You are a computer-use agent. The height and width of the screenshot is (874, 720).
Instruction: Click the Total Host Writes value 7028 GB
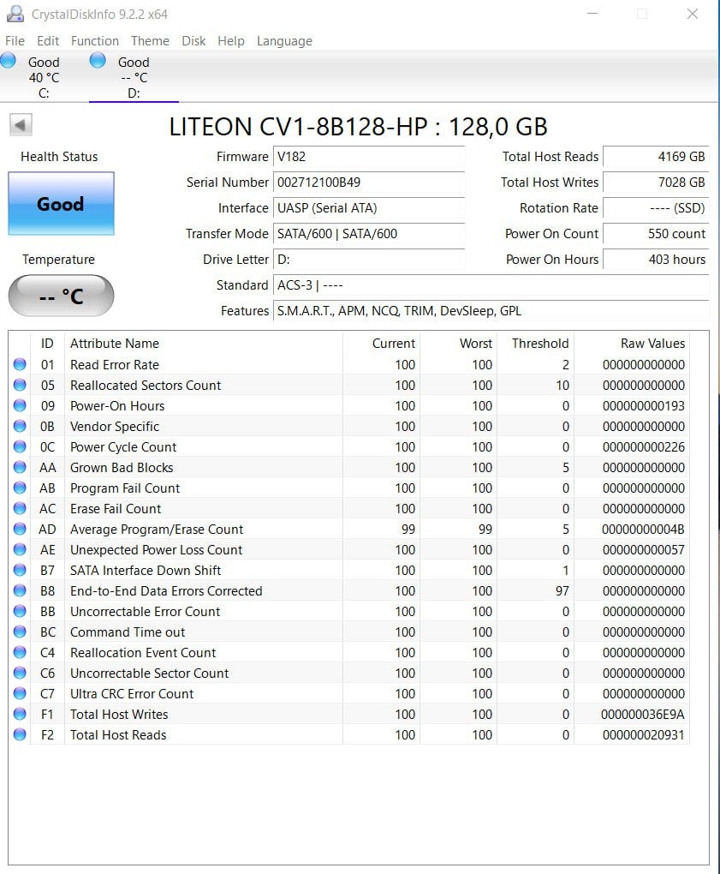click(656, 183)
